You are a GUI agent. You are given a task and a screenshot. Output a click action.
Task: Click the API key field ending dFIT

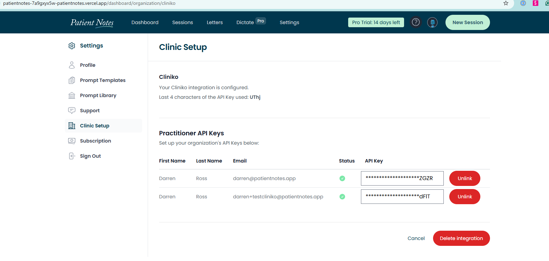(402, 197)
